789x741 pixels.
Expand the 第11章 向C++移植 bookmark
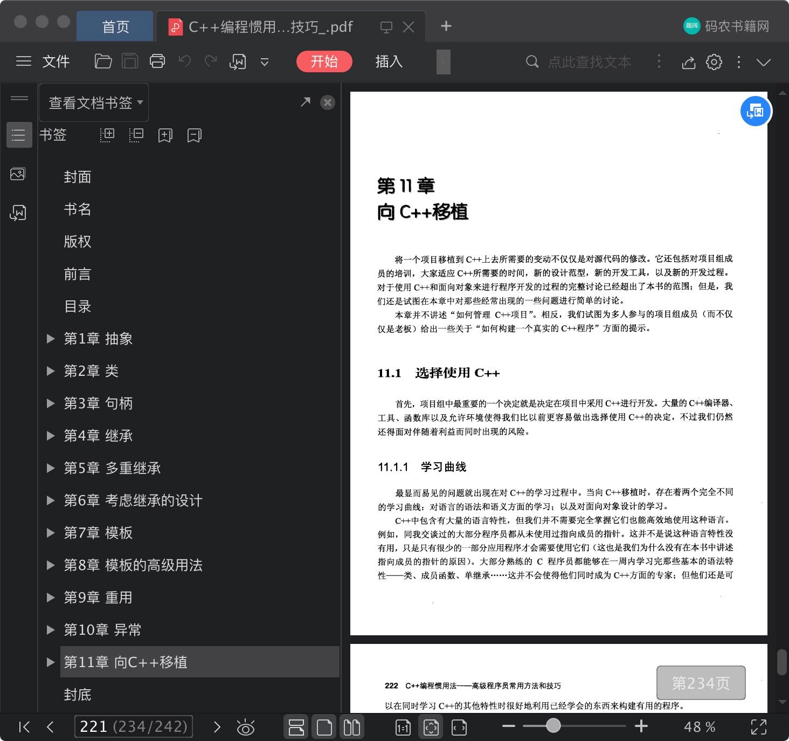point(51,662)
